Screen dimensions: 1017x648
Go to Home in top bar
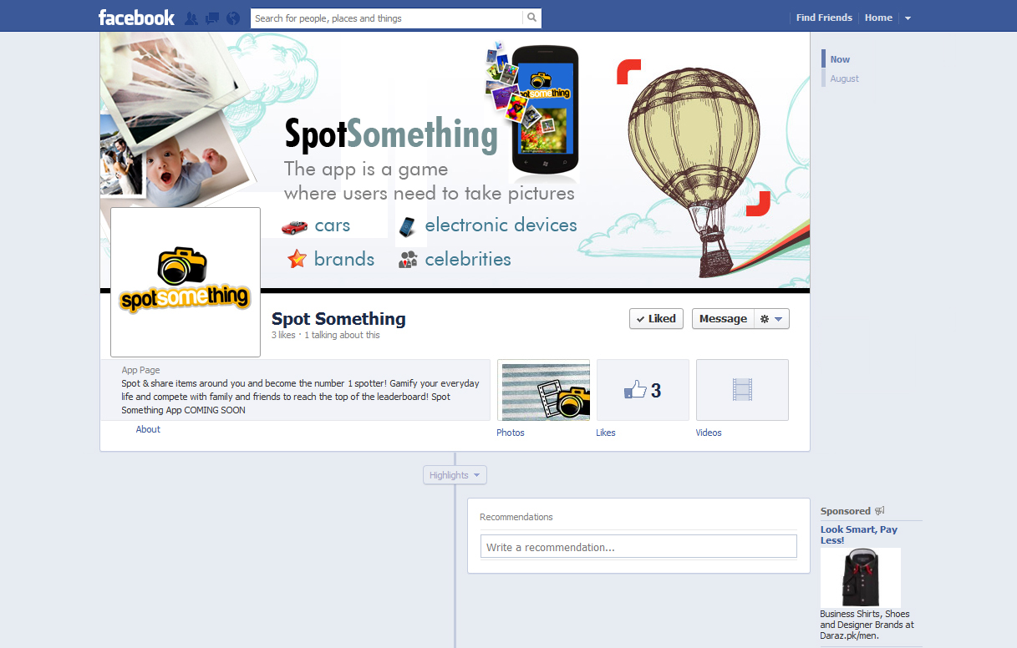878,18
